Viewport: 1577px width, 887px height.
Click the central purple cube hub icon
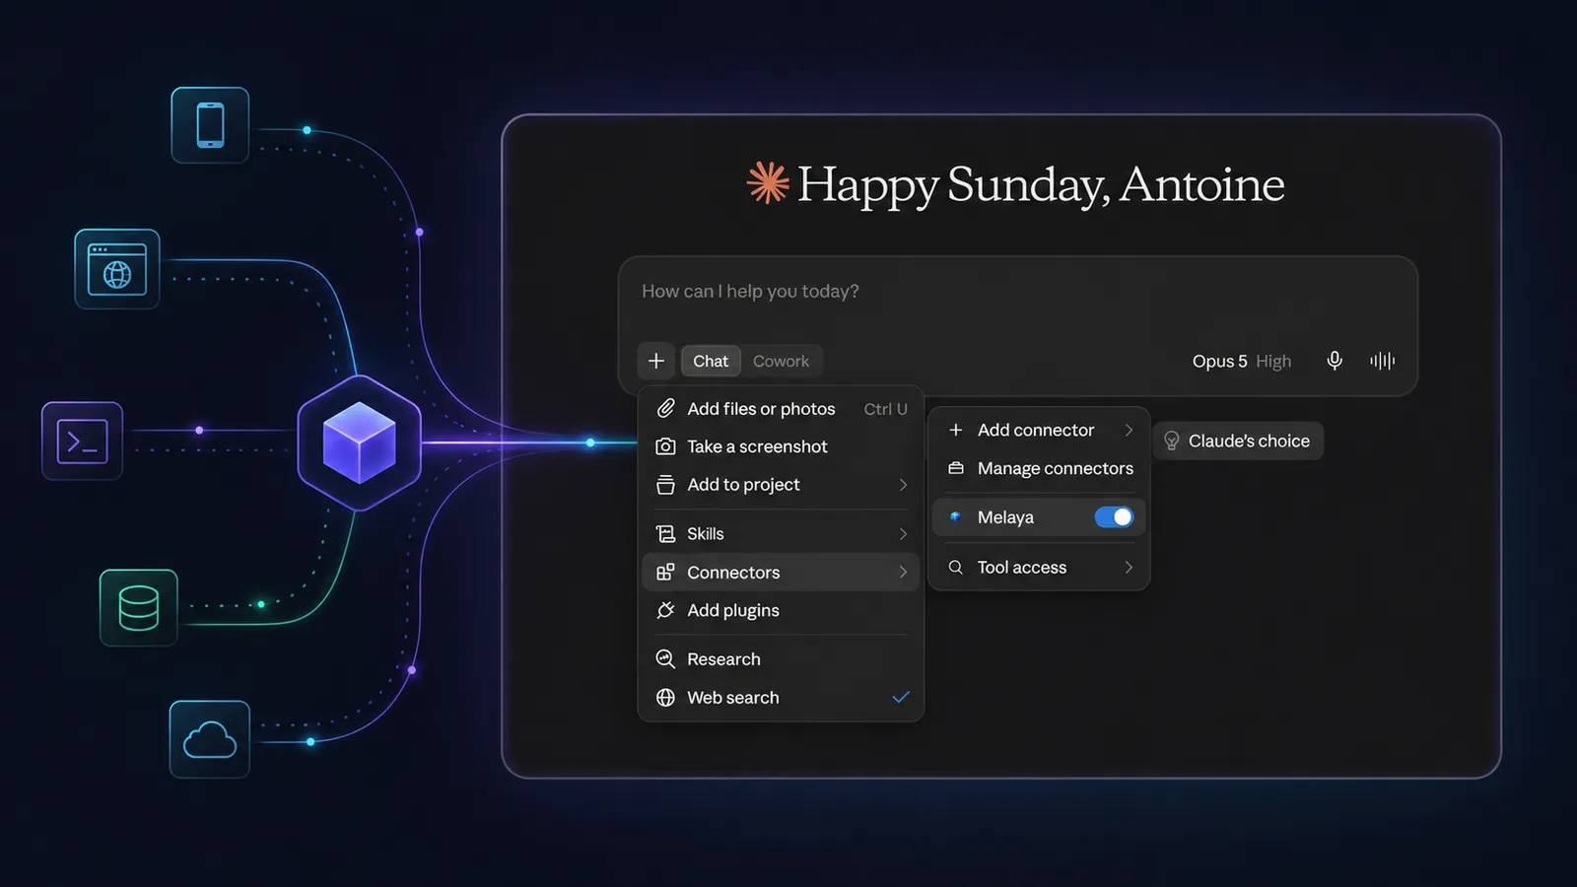360,443
